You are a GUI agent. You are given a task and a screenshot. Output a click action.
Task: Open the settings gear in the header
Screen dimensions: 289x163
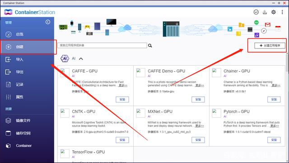(274, 12)
